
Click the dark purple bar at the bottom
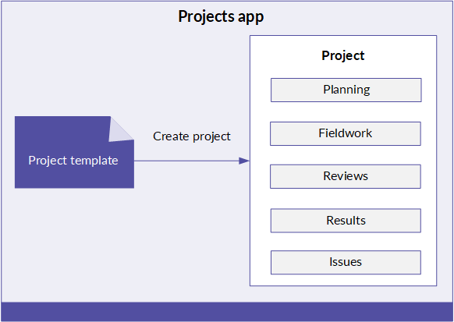[227, 312]
